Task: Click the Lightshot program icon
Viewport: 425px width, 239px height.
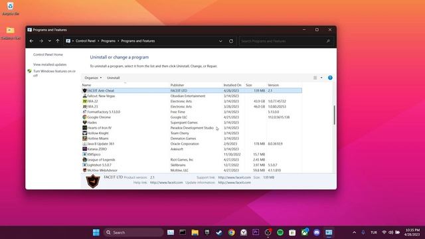Action: click(x=84, y=165)
